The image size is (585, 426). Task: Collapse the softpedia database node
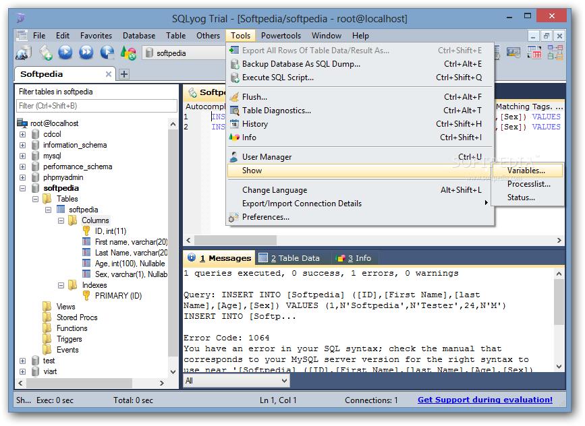tap(22, 188)
